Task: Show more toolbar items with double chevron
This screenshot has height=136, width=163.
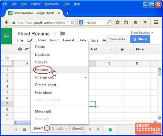Action: (145, 22)
